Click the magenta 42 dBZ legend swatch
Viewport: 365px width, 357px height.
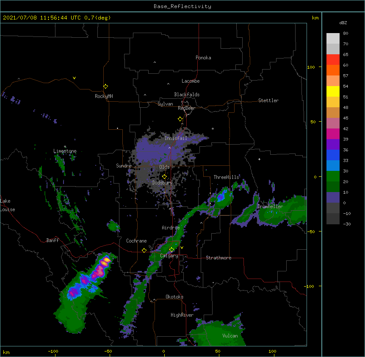(333, 134)
